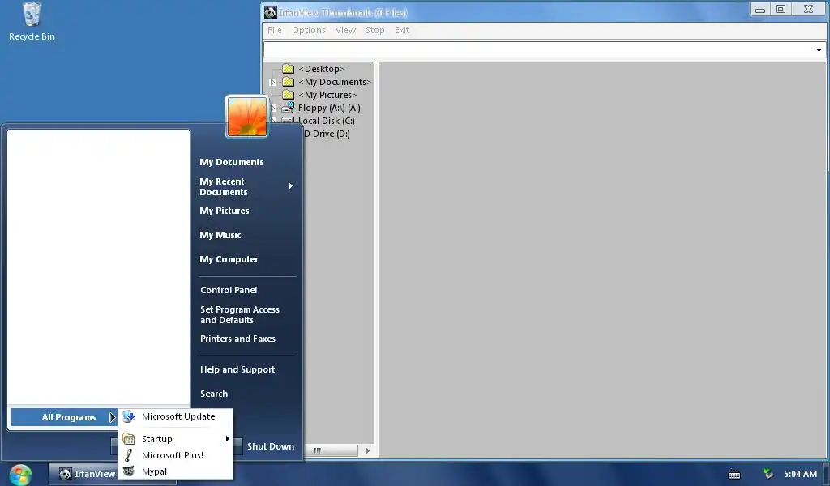Open the View menu
The height and width of the screenshot is (486, 830).
[345, 30]
